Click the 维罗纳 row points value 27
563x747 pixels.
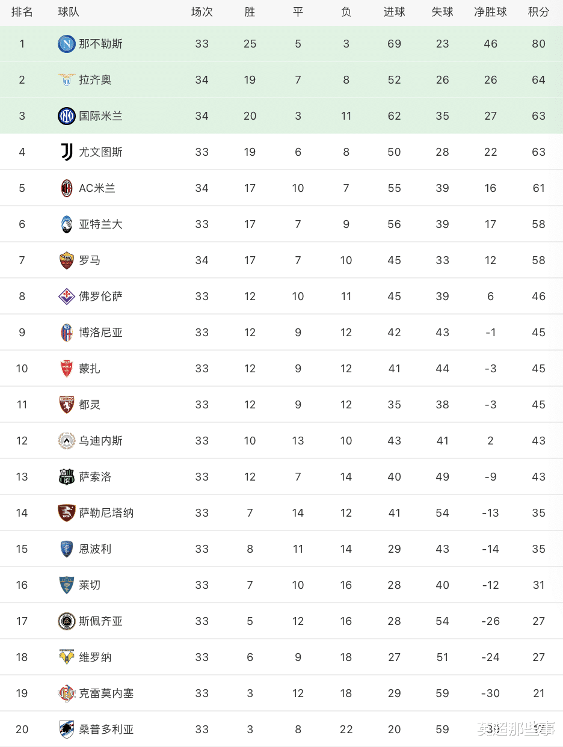coord(538,657)
